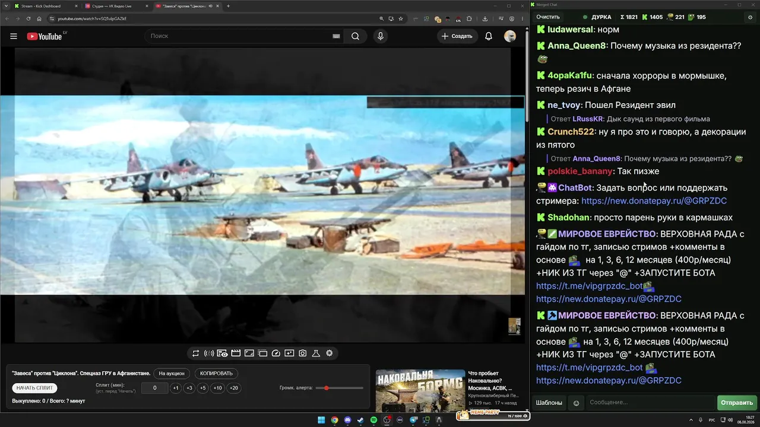The height and width of the screenshot is (427, 760).
Task: Add +10 minutes to the split
Action: click(x=218, y=388)
